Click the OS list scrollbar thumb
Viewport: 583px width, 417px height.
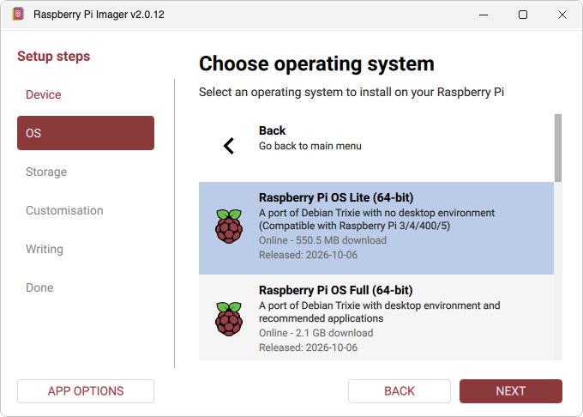click(x=558, y=148)
